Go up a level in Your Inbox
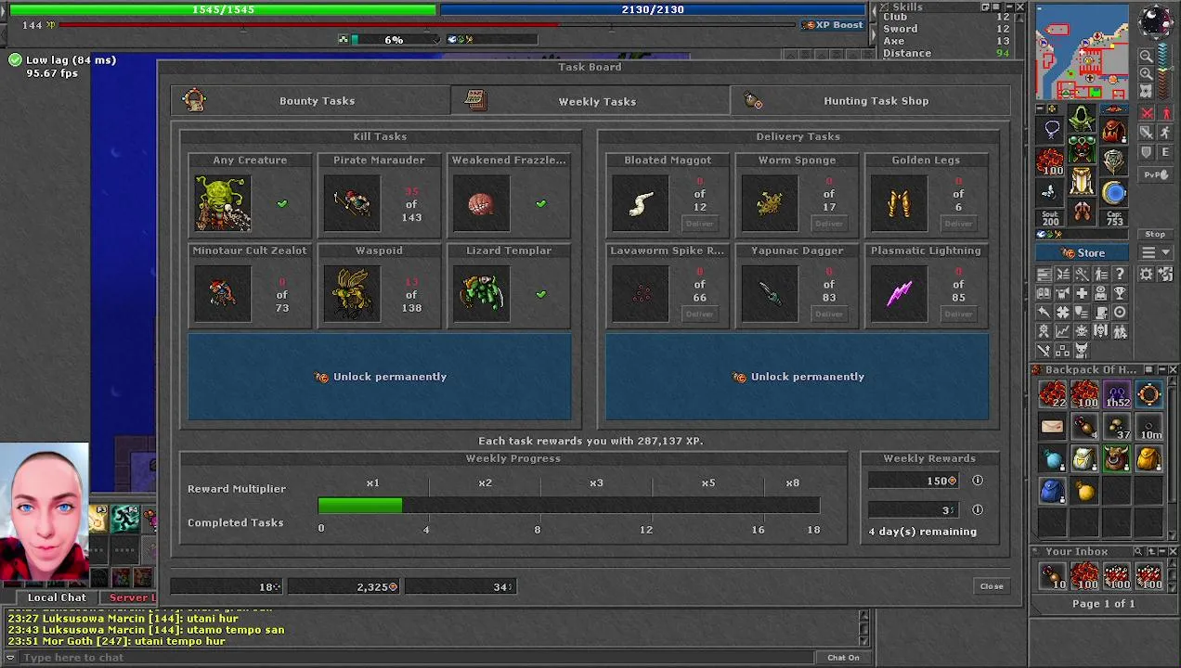 point(1151,551)
